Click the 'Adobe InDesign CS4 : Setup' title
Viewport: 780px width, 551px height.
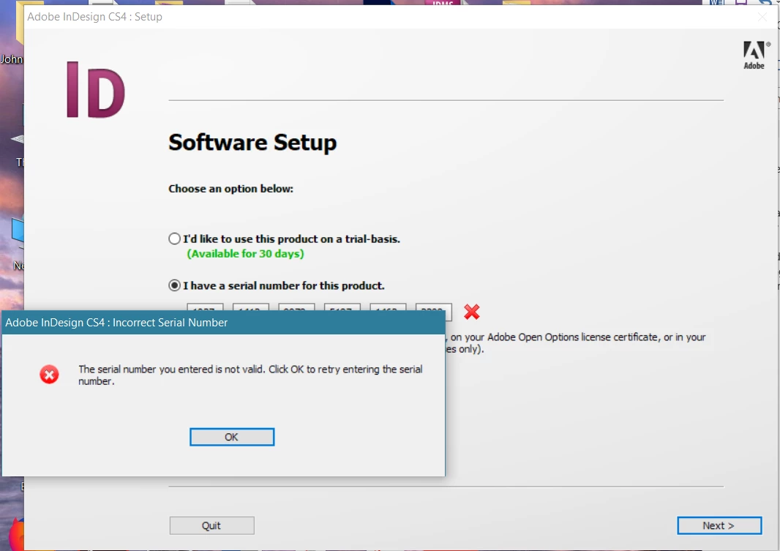point(94,17)
